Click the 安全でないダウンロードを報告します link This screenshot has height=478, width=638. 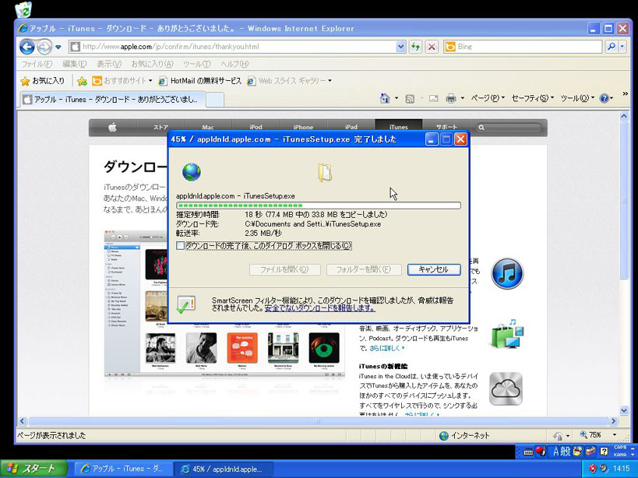(320, 308)
